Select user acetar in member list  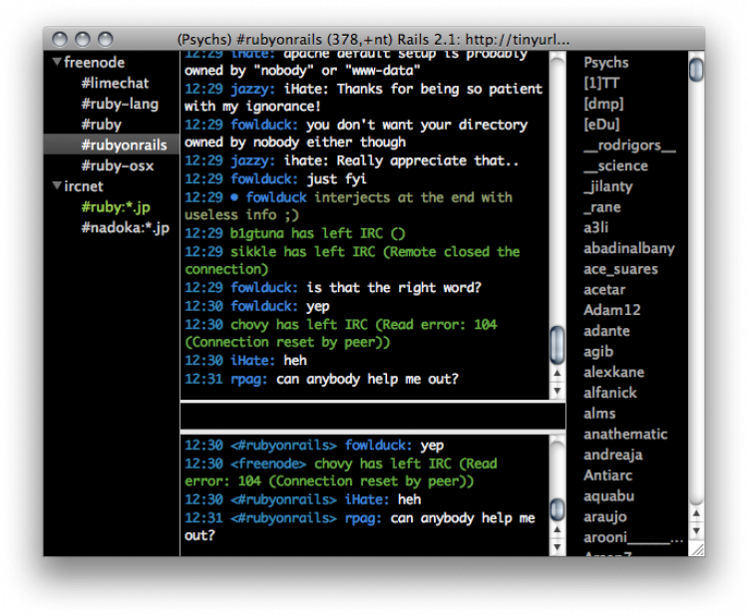[604, 289]
